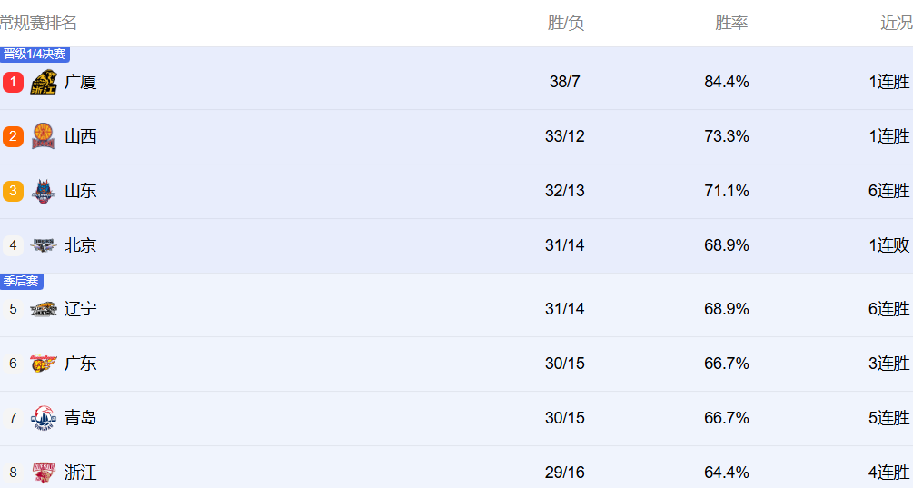
Task: Click the 浙江 team logo
Action: coord(44,473)
